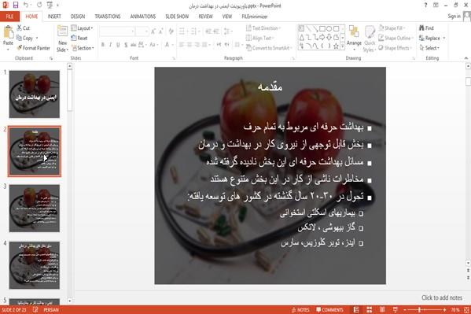
Task: Click the zoom out minus button
Action: pos(405,310)
